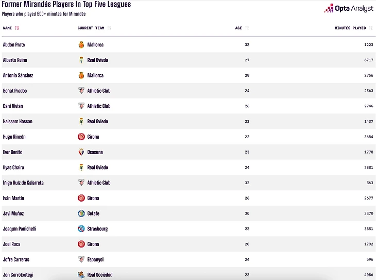
Task: Click Osasuna crest beside Iker Benito
Action: [81, 152]
